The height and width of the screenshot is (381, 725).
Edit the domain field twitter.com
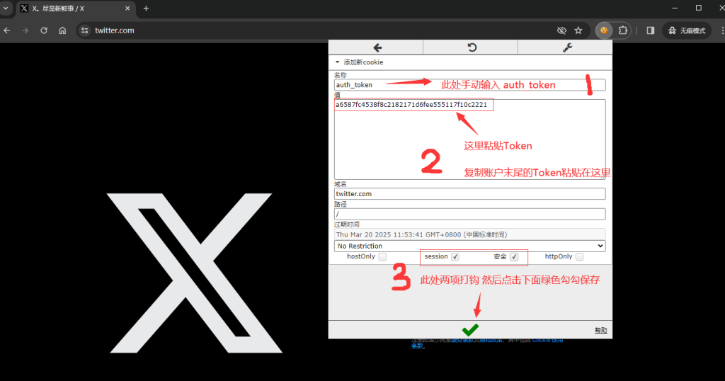coord(470,194)
